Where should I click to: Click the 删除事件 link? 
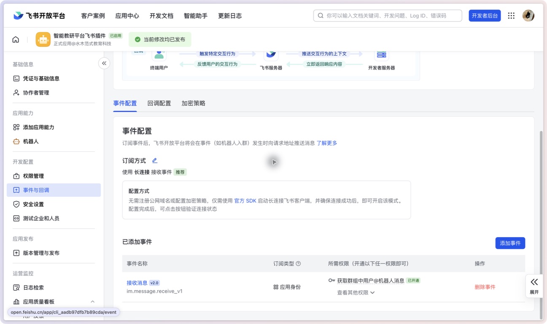tap(485, 287)
